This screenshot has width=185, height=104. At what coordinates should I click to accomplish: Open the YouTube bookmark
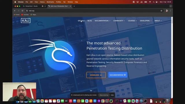(x=25, y=15)
